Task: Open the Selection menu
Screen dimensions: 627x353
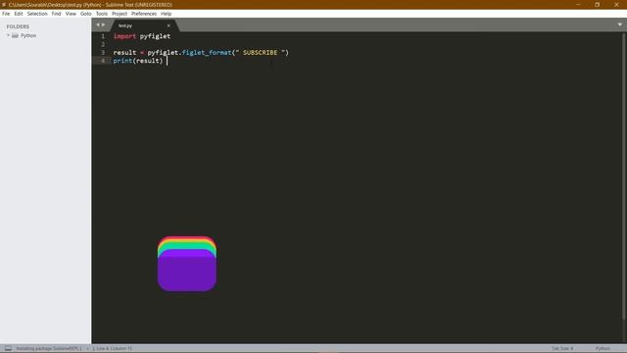Action: click(37, 14)
